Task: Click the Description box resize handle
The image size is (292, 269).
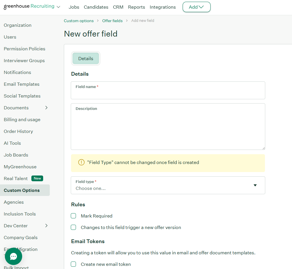Action: point(264,148)
